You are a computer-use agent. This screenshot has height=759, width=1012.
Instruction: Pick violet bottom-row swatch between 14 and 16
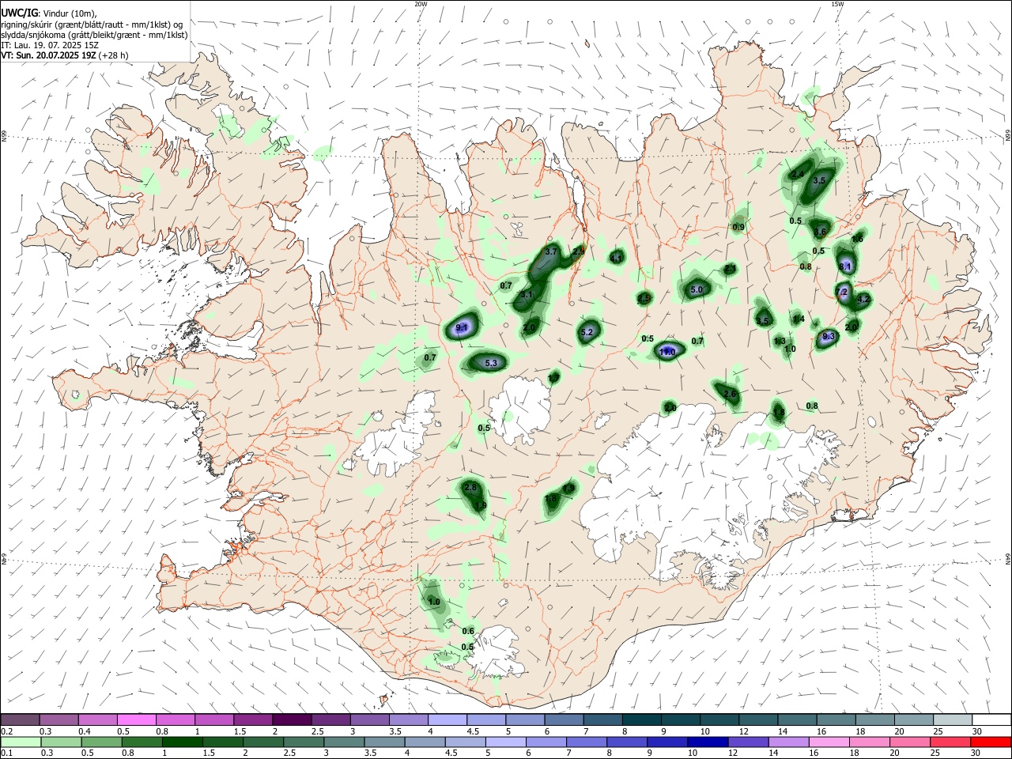[x=788, y=742]
